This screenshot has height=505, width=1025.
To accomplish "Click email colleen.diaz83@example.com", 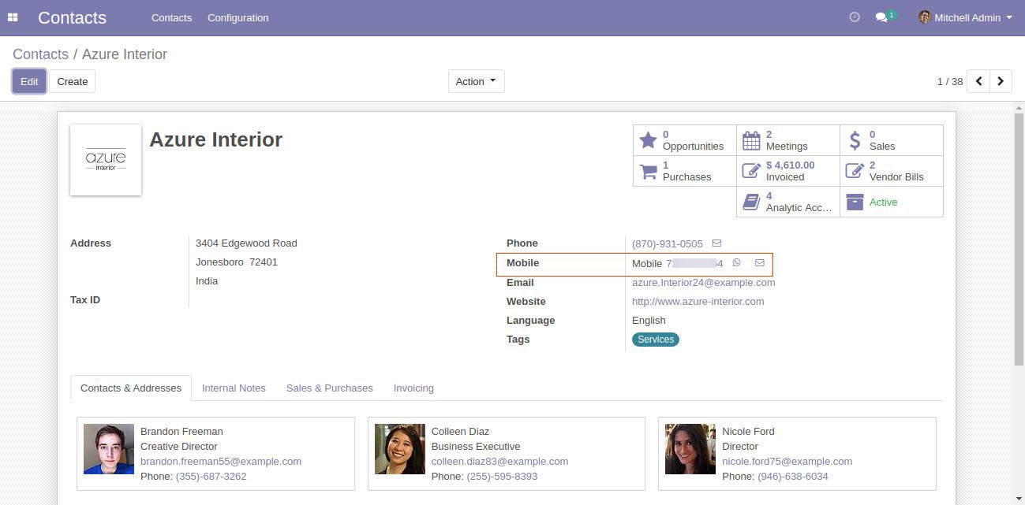I will click(499, 461).
